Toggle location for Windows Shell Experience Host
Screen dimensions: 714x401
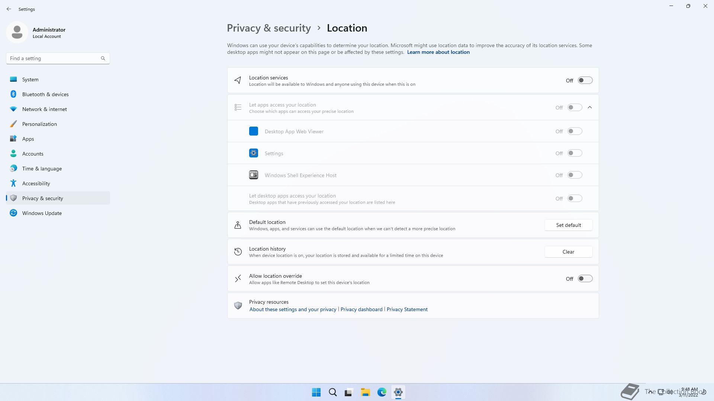[x=575, y=175]
